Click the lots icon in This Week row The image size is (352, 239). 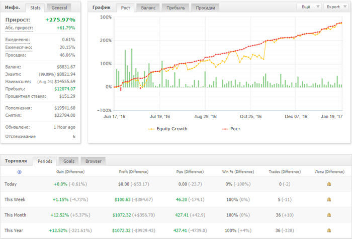click(329, 199)
